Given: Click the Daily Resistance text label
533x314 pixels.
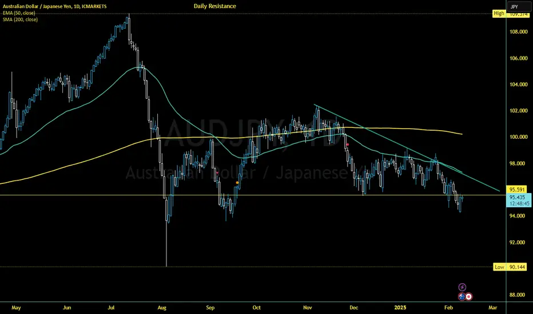Looking at the screenshot, I should point(215,6).
